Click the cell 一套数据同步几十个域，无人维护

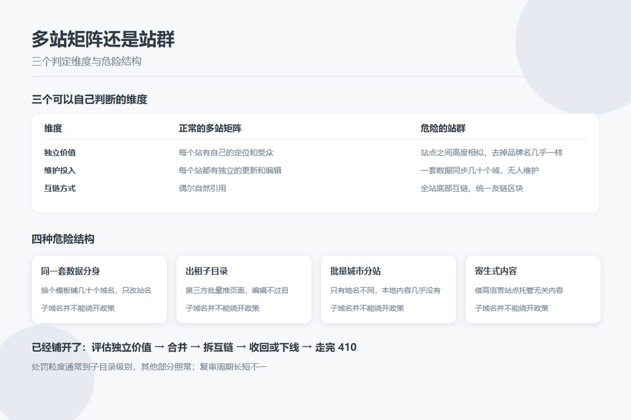480,170
